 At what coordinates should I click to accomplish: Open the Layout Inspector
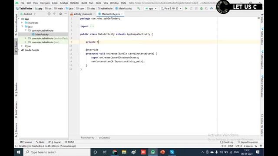[x=248, y=142]
